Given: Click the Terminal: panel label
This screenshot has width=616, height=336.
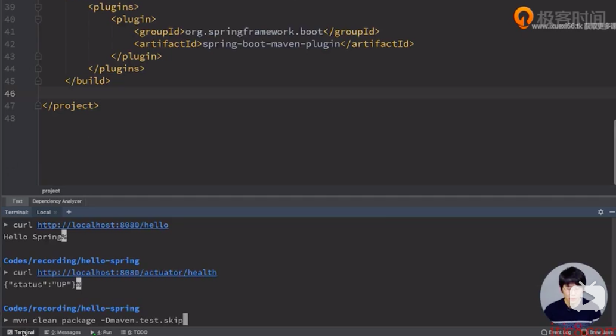Looking at the screenshot, I should coord(17,212).
